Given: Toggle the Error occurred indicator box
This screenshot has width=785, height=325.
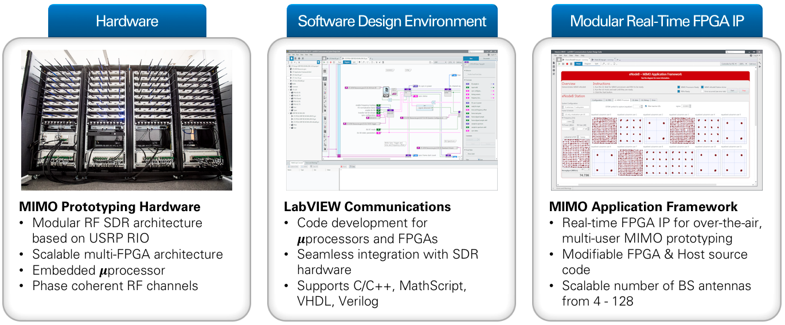Looking at the screenshot, I should 702,90.
